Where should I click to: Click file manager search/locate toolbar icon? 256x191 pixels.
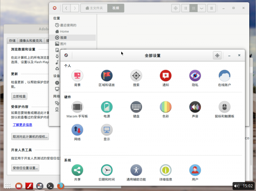(x=176, y=8)
